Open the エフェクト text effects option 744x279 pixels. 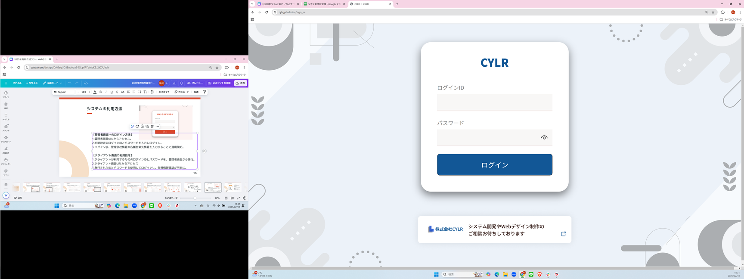point(164,92)
